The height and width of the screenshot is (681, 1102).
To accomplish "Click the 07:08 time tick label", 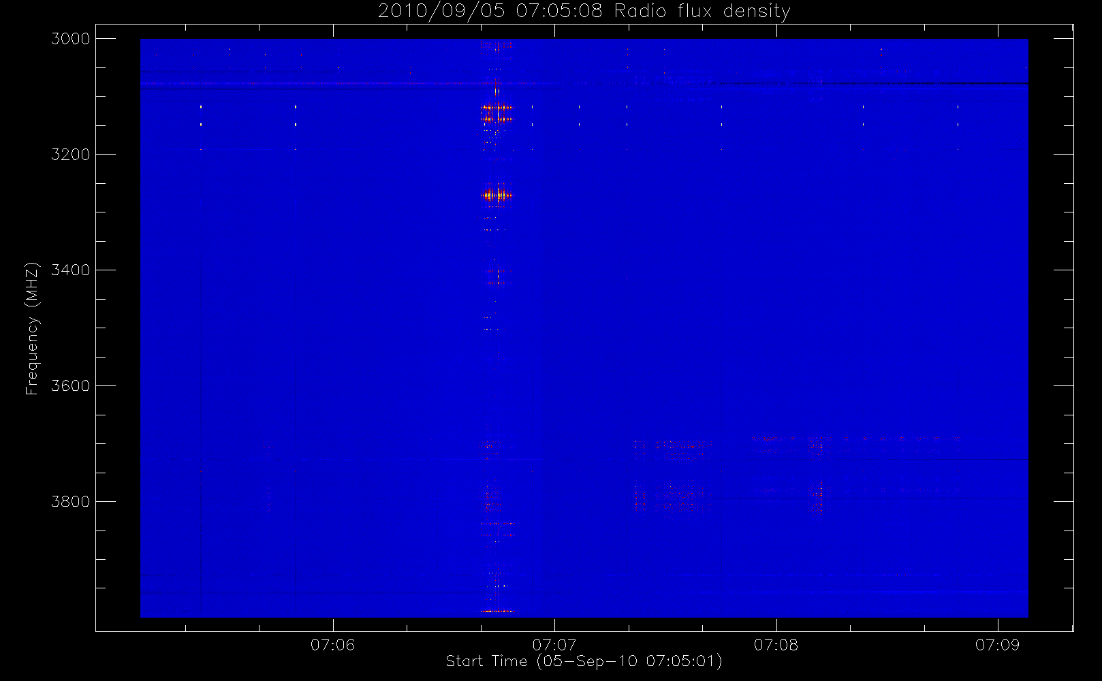I will coord(776,645).
